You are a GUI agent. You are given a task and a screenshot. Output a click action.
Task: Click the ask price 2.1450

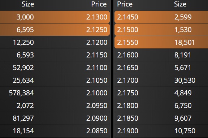pyautogui.click(x=127, y=17)
